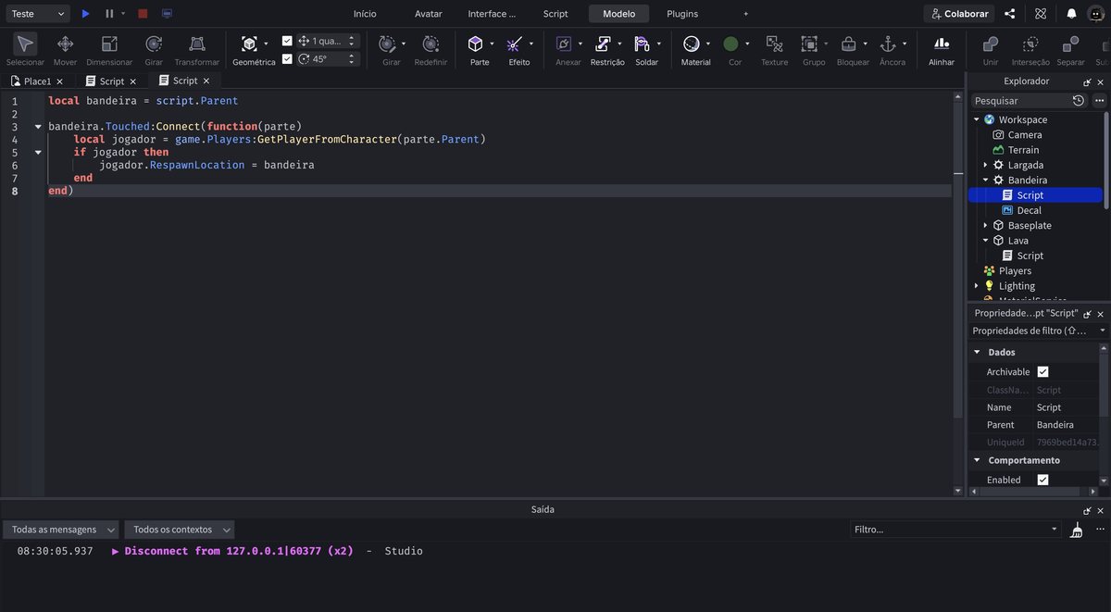Expand the Disconnect log message arrow
This screenshot has width=1111, height=612.
coord(116,551)
